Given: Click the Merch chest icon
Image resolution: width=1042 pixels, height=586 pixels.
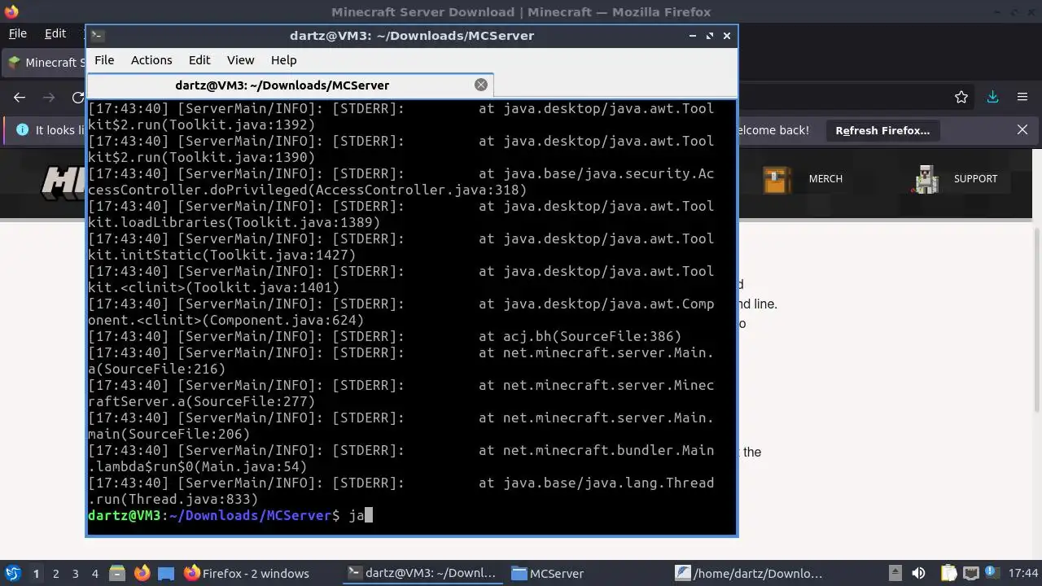Looking at the screenshot, I should click(x=777, y=179).
